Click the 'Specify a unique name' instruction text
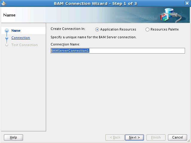191x143 pixels. pos(93,37)
